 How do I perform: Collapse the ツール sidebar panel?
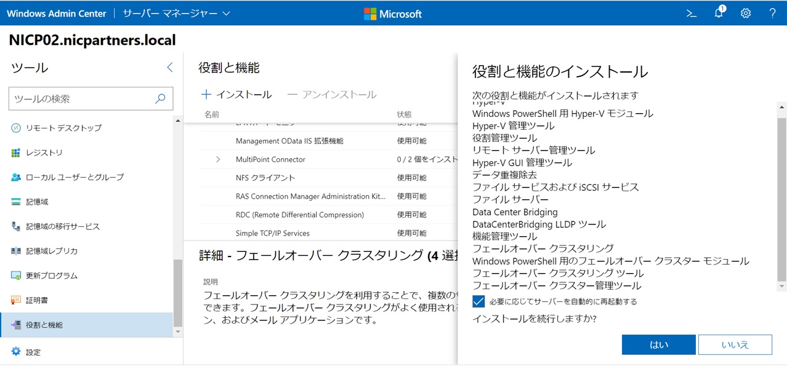[170, 68]
